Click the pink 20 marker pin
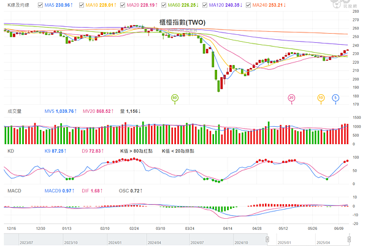 tap(291, 98)
